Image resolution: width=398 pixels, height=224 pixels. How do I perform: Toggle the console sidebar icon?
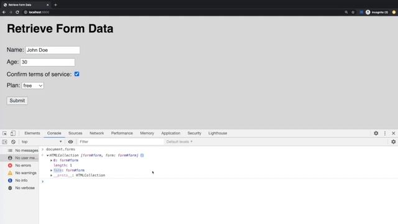4,142
